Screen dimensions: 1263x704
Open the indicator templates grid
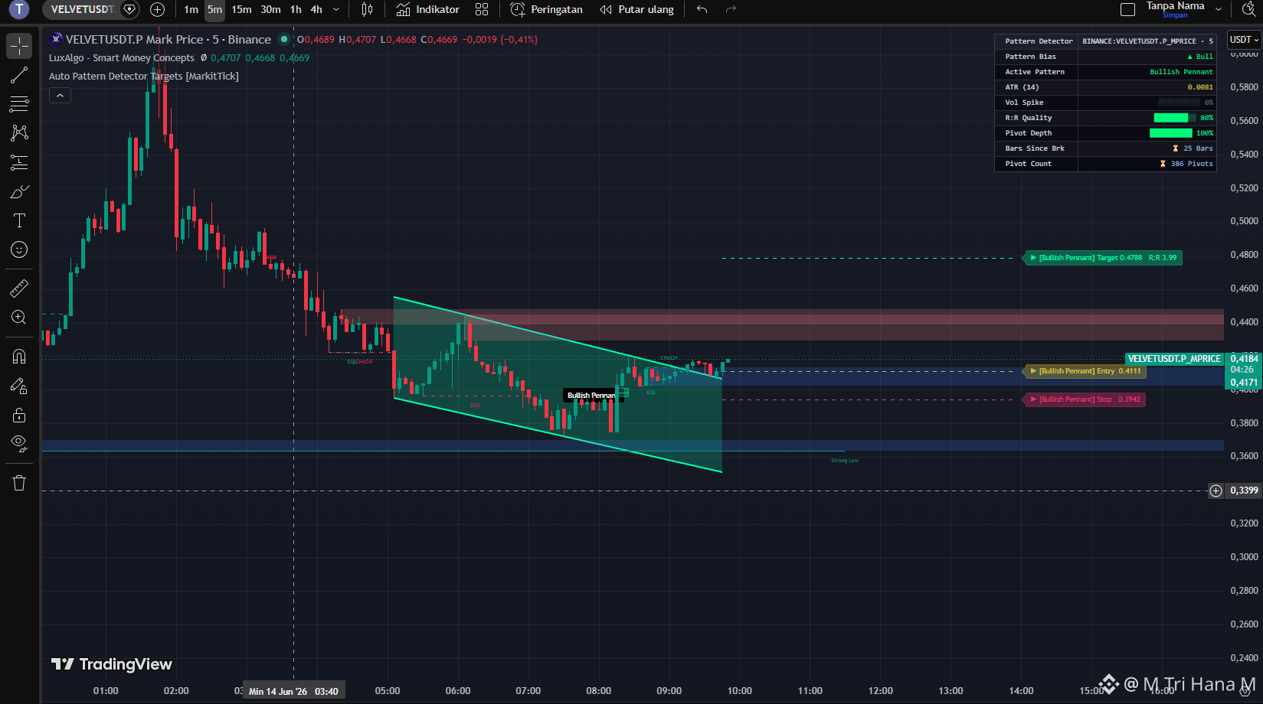(482, 9)
